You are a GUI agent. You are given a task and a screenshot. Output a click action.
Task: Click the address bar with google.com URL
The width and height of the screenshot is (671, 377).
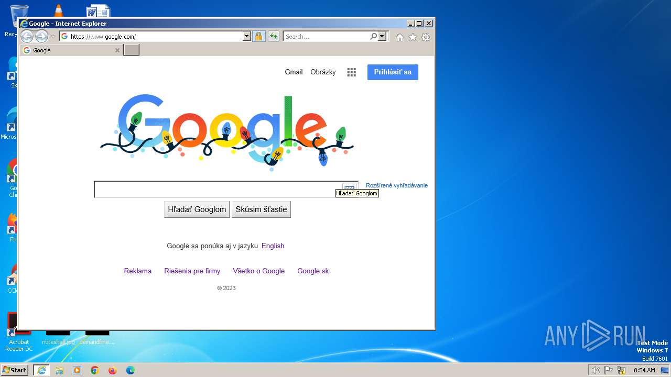[151, 37]
